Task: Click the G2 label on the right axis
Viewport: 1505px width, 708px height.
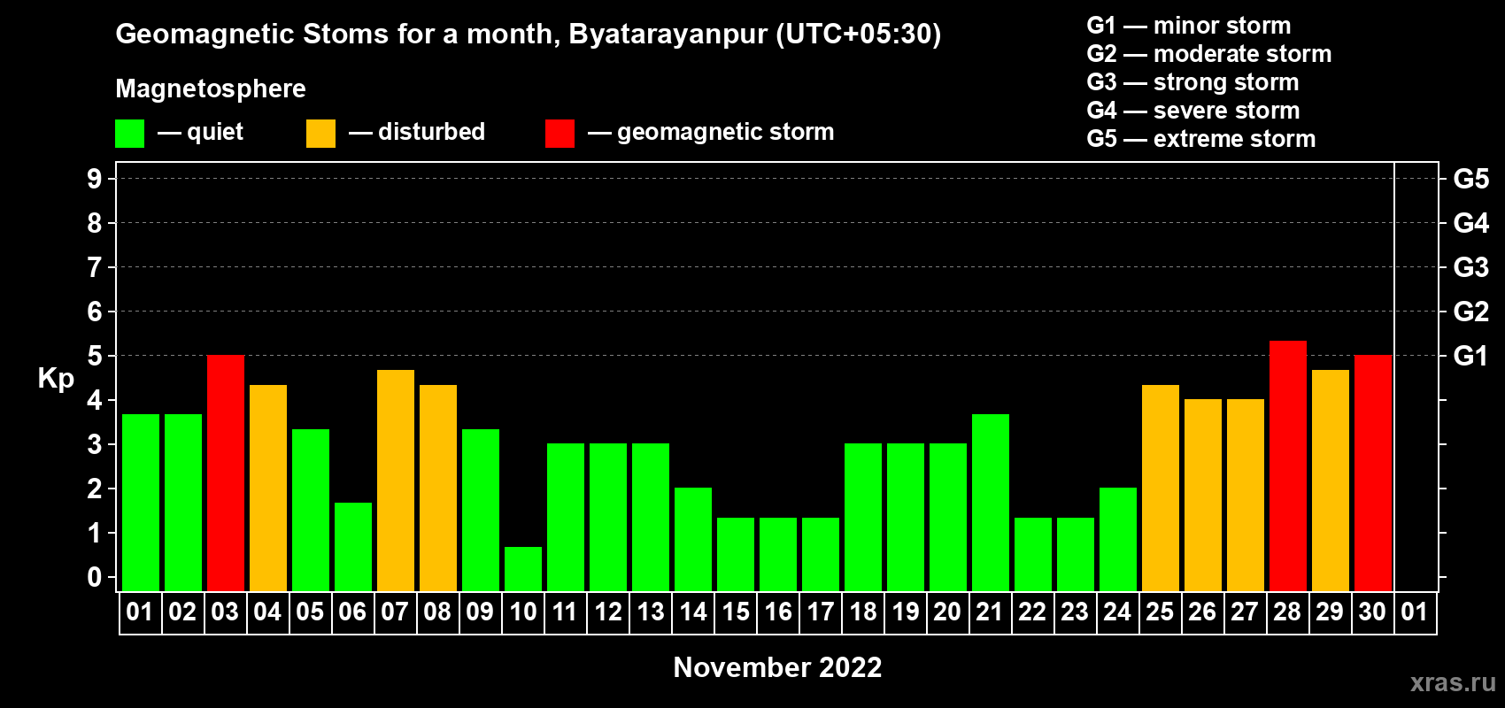Action: [x=1470, y=312]
